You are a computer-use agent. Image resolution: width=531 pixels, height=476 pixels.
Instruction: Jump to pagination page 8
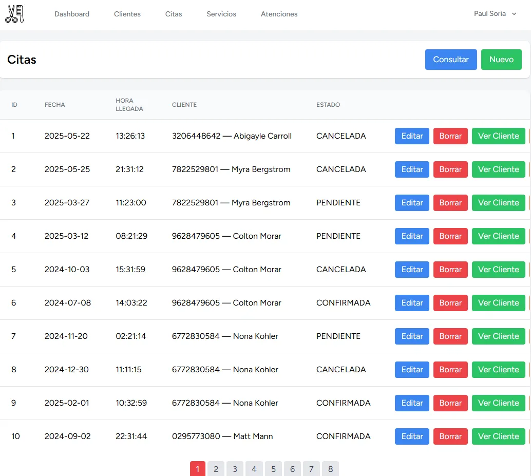pos(330,469)
